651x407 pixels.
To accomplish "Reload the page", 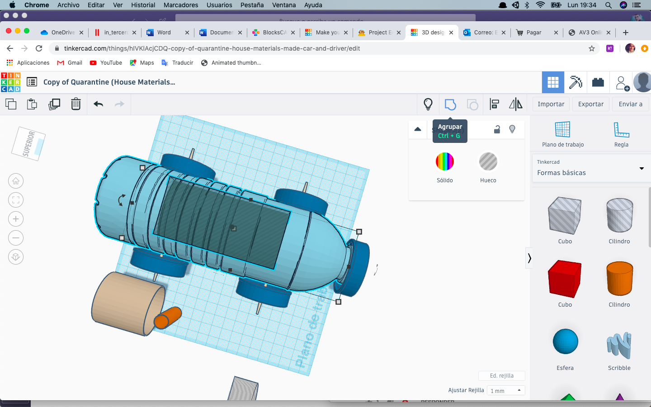I will pyautogui.click(x=39, y=48).
